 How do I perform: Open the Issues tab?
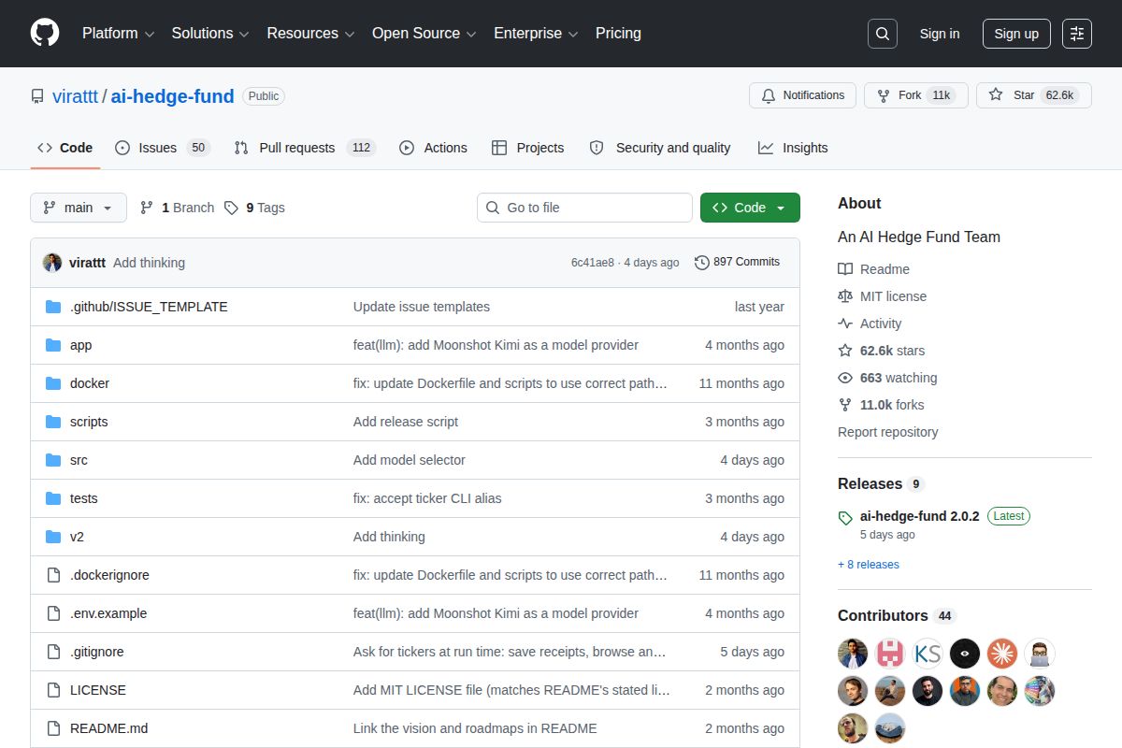coord(163,148)
